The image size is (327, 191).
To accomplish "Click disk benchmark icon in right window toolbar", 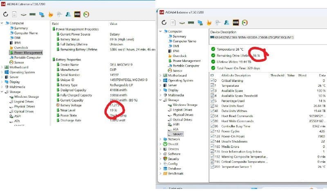I will pyautogui.click(x=182, y=23).
